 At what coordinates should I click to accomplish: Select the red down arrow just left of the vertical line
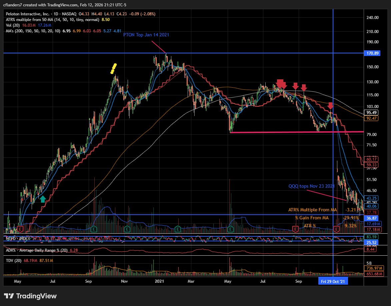point(330,106)
